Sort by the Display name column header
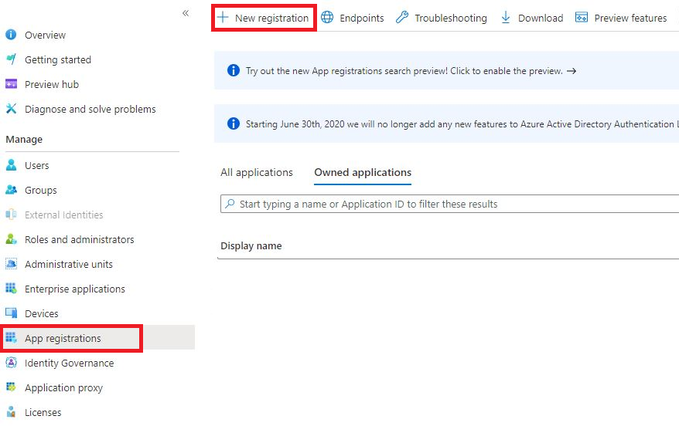Image resolution: width=679 pixels, height=426 pixels. tap(251, 246)
